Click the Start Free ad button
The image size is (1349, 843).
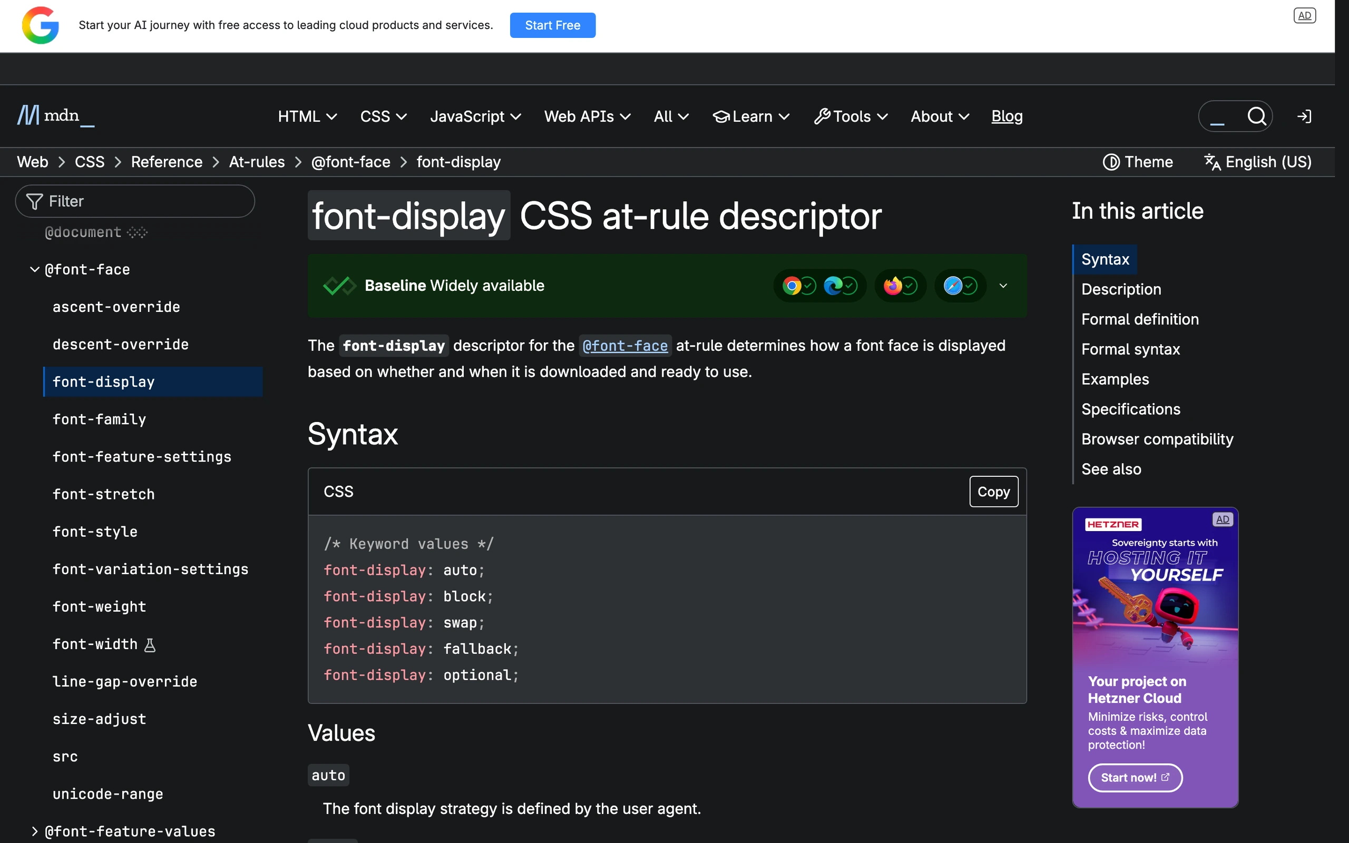552,25
